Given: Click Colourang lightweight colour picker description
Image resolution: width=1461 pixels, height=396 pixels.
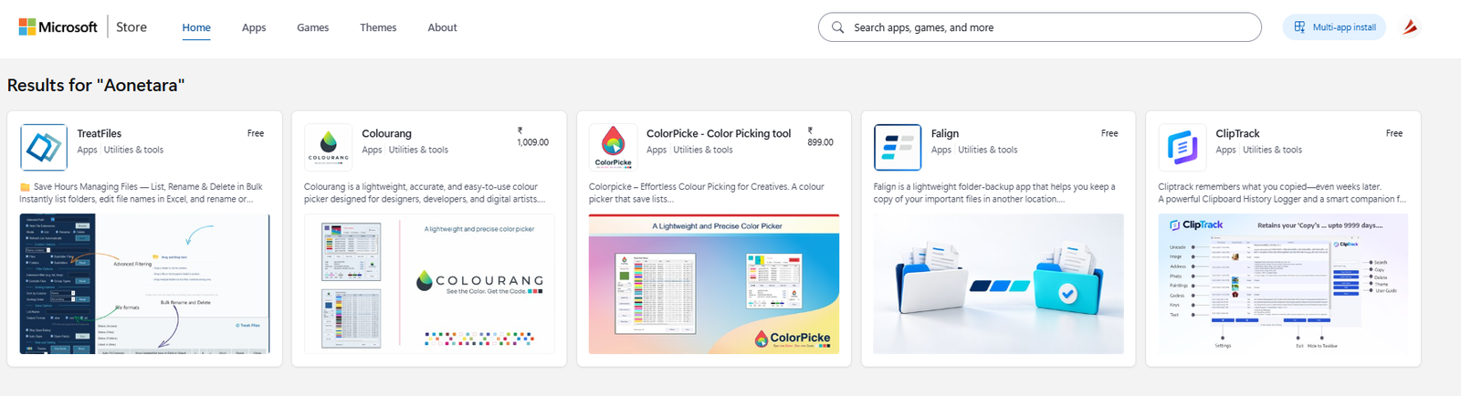Looking at the screenshot, I should (425, 193).
